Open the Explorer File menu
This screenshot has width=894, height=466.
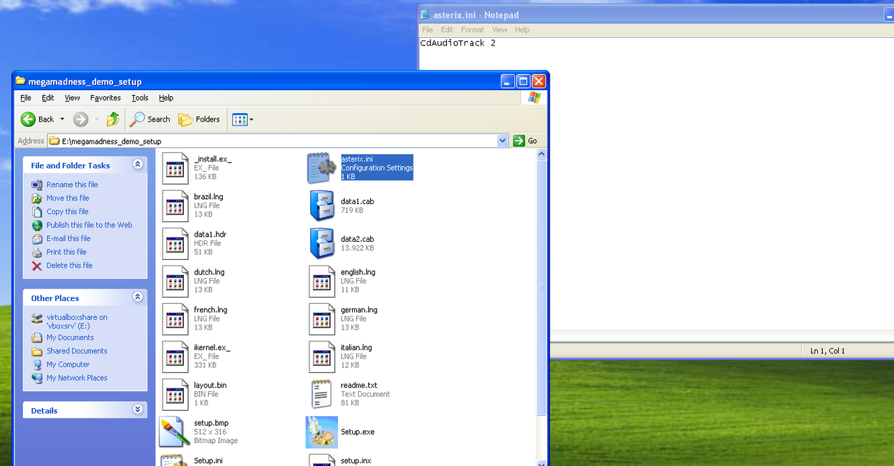pos(26,98)
